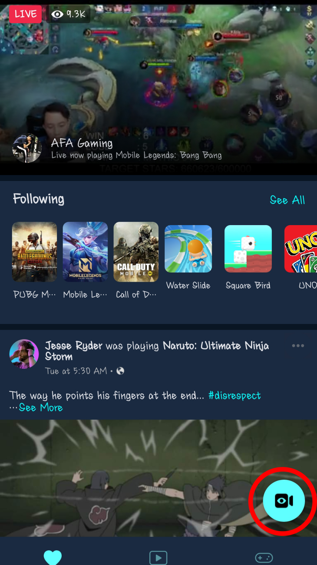Screen dimensions: 317x565
Task: Select the UNO game icon
Action: [301, 249]
